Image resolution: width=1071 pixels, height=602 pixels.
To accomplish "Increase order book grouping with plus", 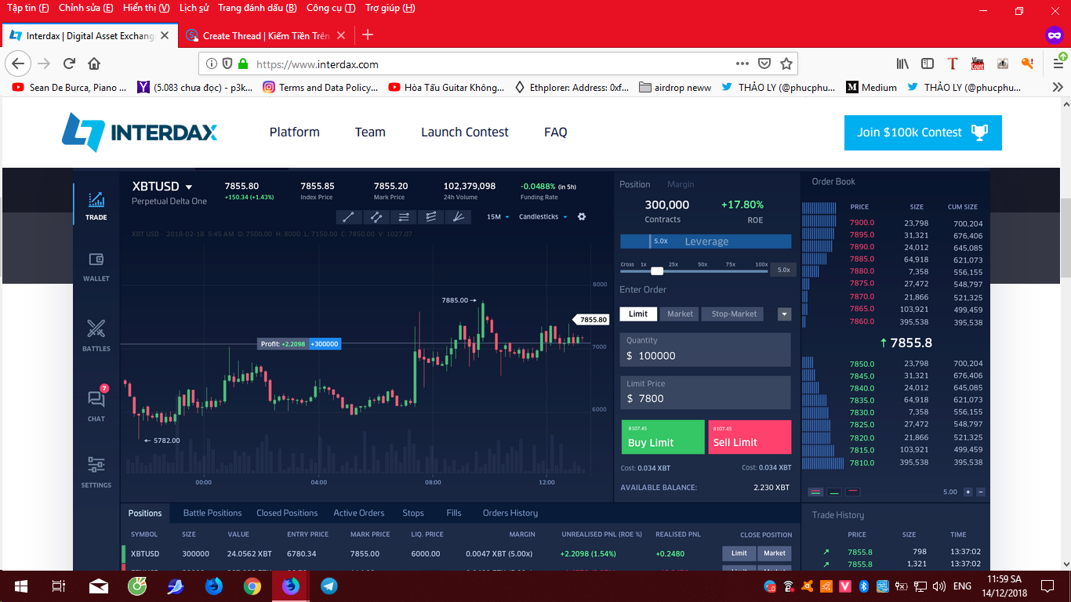I will 968,492.
